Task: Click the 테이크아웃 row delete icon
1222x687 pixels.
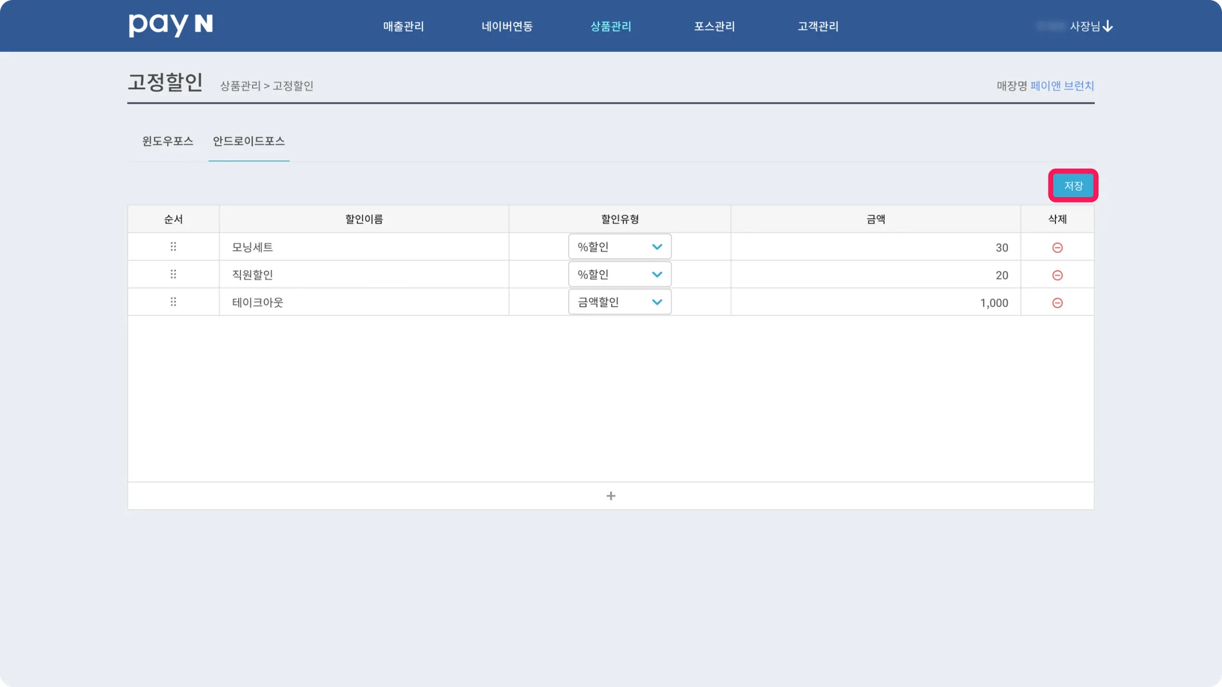Action: click(x=1057, y=303)
